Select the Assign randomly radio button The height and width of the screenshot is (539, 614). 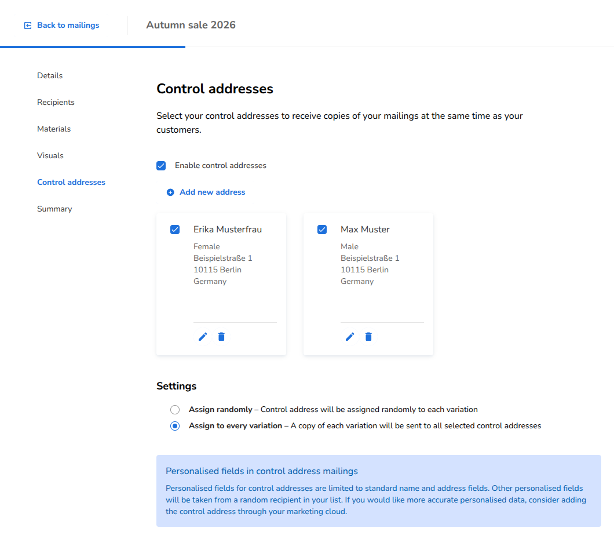[x=175, y=410]
